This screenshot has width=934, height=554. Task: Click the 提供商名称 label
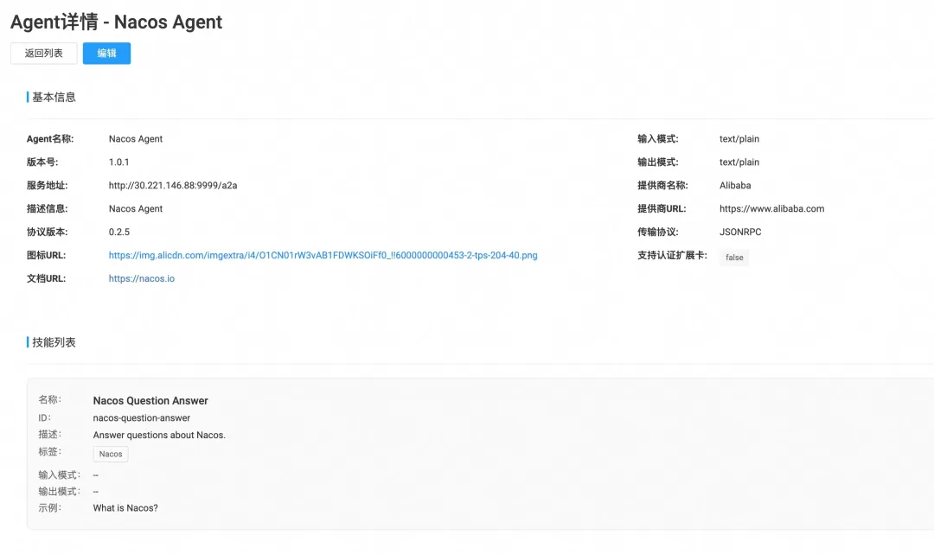pos(663,185)
